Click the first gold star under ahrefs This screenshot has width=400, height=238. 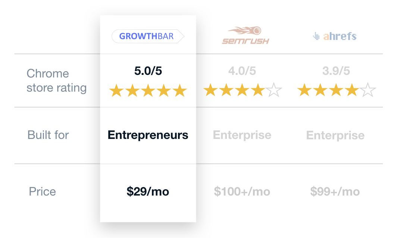304,90
